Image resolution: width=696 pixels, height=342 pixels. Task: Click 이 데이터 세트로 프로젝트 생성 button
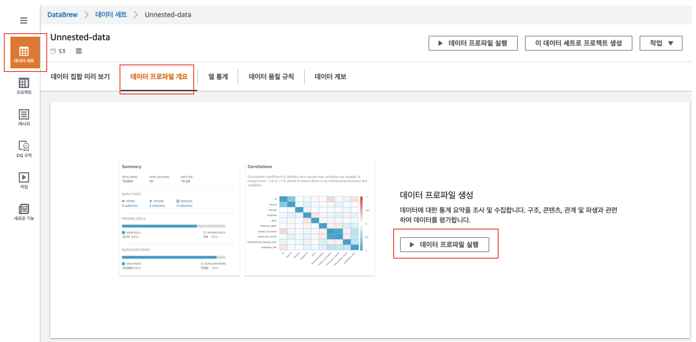pos(578,43)
